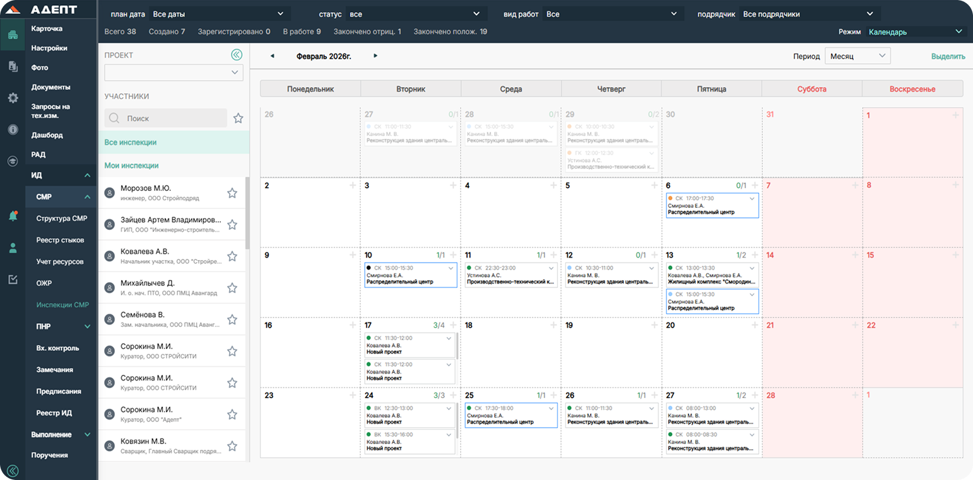This screenshot has height=480, width=973.
Task: Open the Дашборд menu item
Action: click(47, 135)
